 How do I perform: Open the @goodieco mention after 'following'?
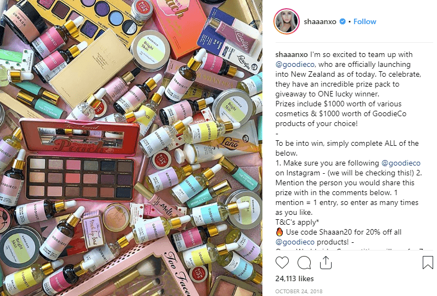pos(401,163)
